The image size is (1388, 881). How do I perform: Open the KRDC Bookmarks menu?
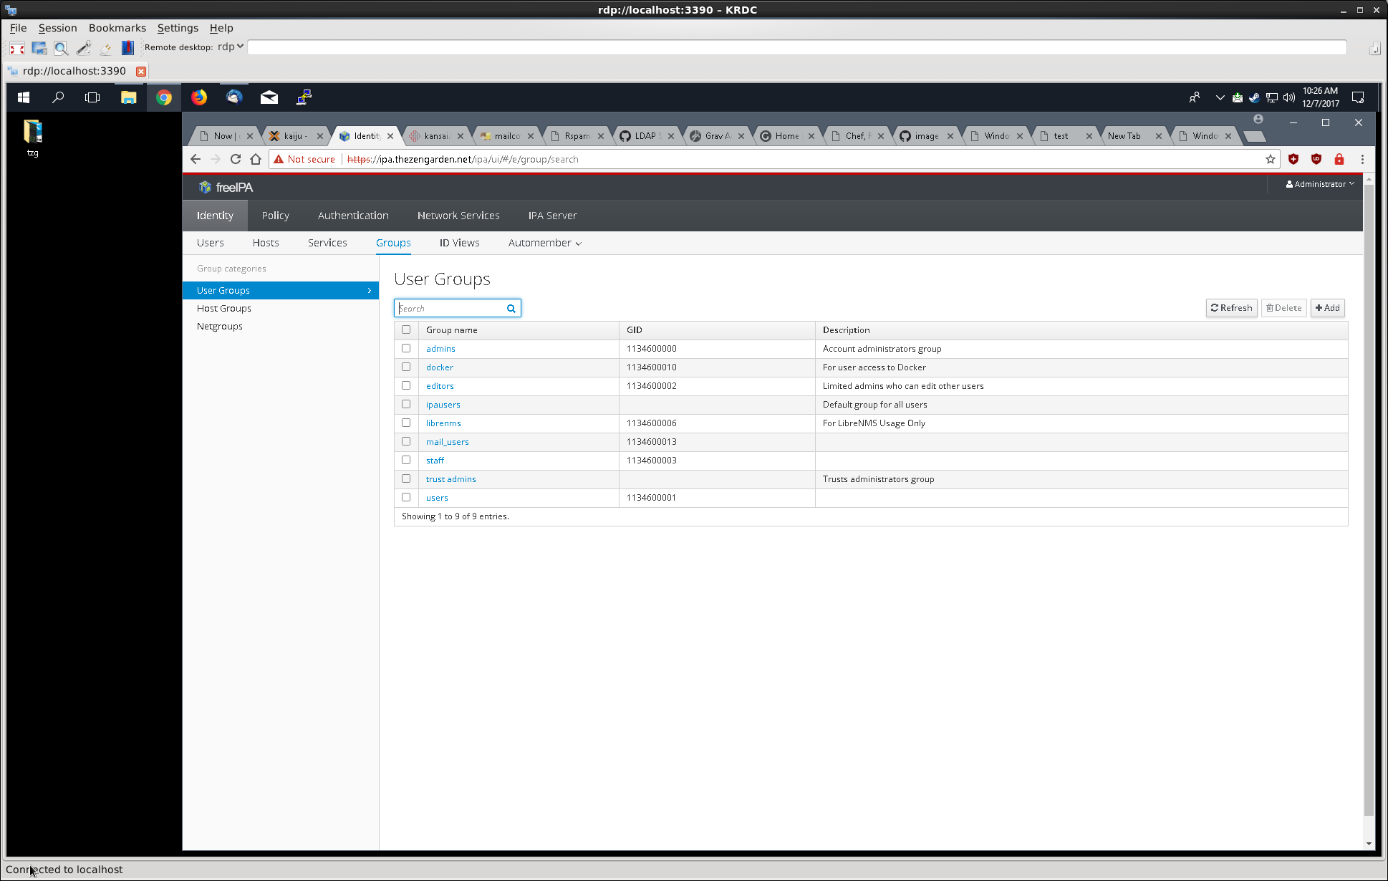coord(117,28)
